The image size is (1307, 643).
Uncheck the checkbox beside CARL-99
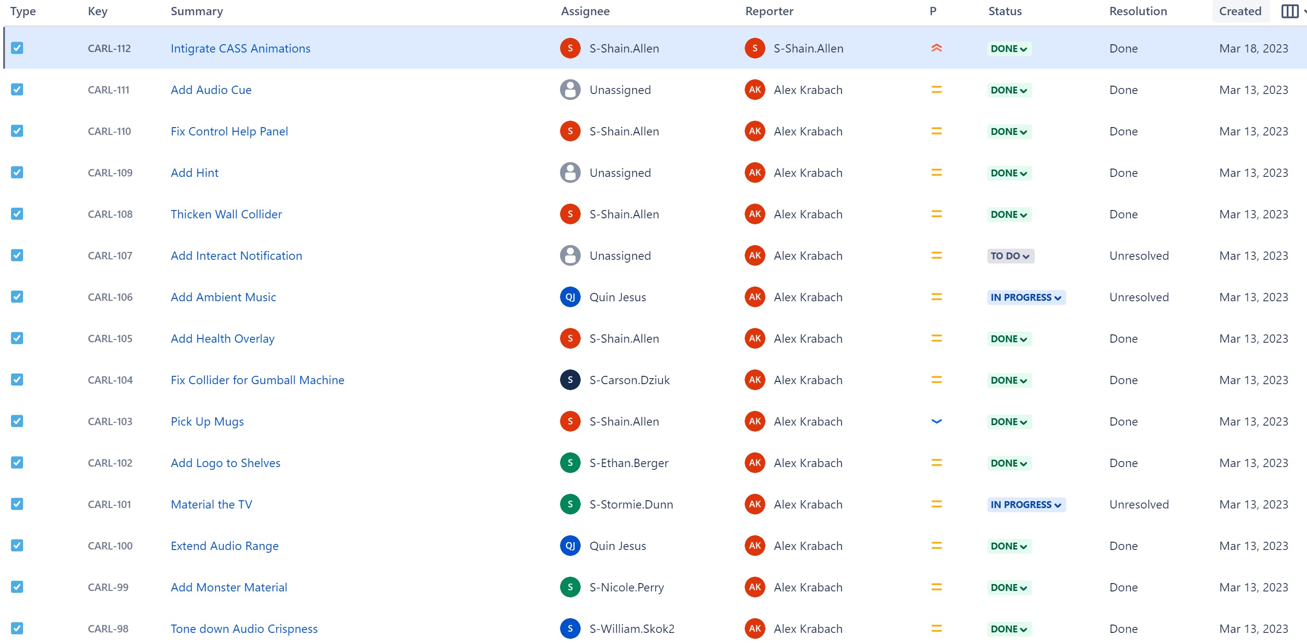click(17, 587)
